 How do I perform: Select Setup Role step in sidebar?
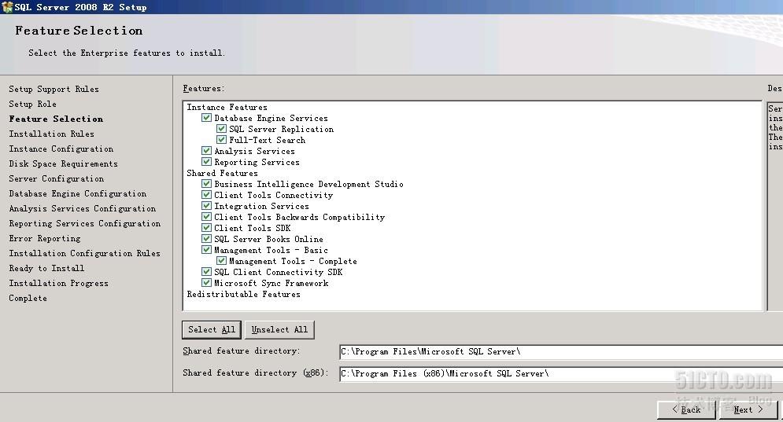[x=32, y=105]
